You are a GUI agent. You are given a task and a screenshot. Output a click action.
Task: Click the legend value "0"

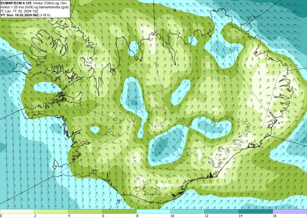[x=1, y=216]
